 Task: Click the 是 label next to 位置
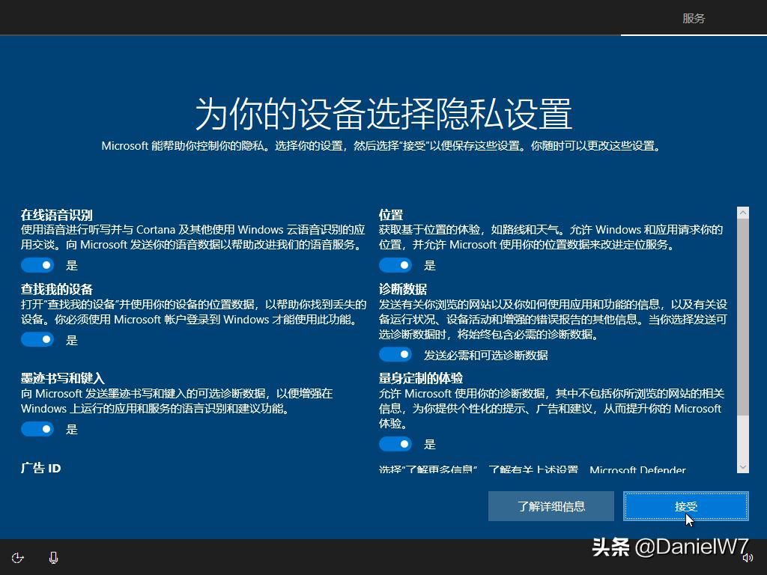tap(430, 264)
